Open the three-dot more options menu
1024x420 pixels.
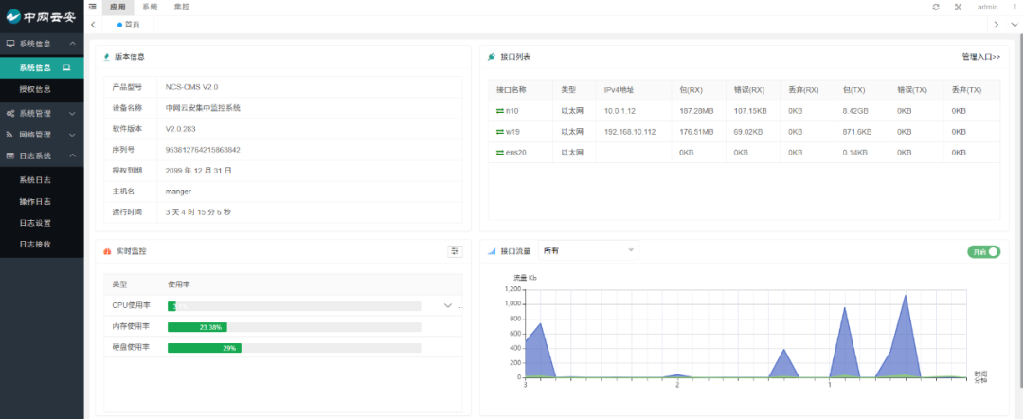click(x=1014, y=7)
